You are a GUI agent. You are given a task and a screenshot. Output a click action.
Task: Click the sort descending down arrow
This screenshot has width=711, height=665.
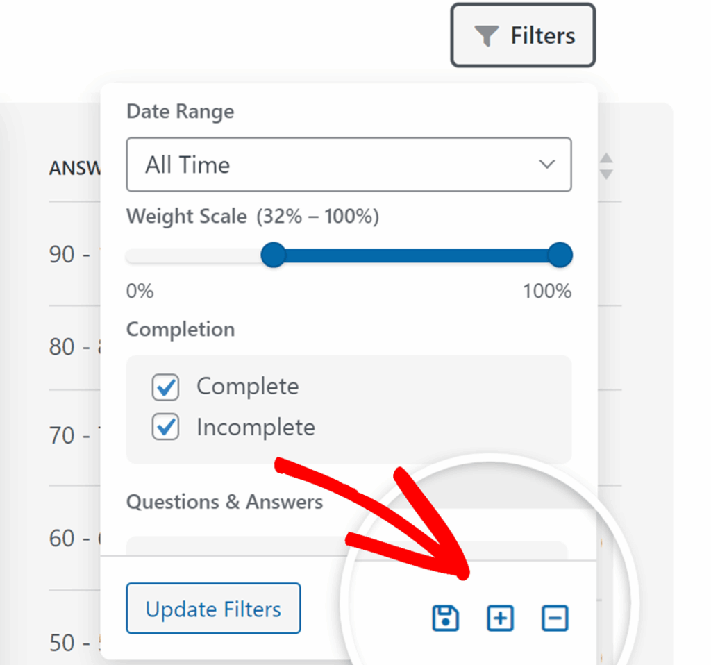[x=606, y=174]
